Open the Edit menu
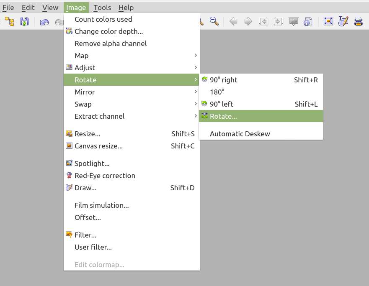The width and height of the screenshot is (369, 286). click(x=28, y=8)
